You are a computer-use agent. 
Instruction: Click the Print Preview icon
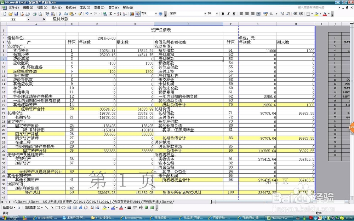tap(40, 13)
